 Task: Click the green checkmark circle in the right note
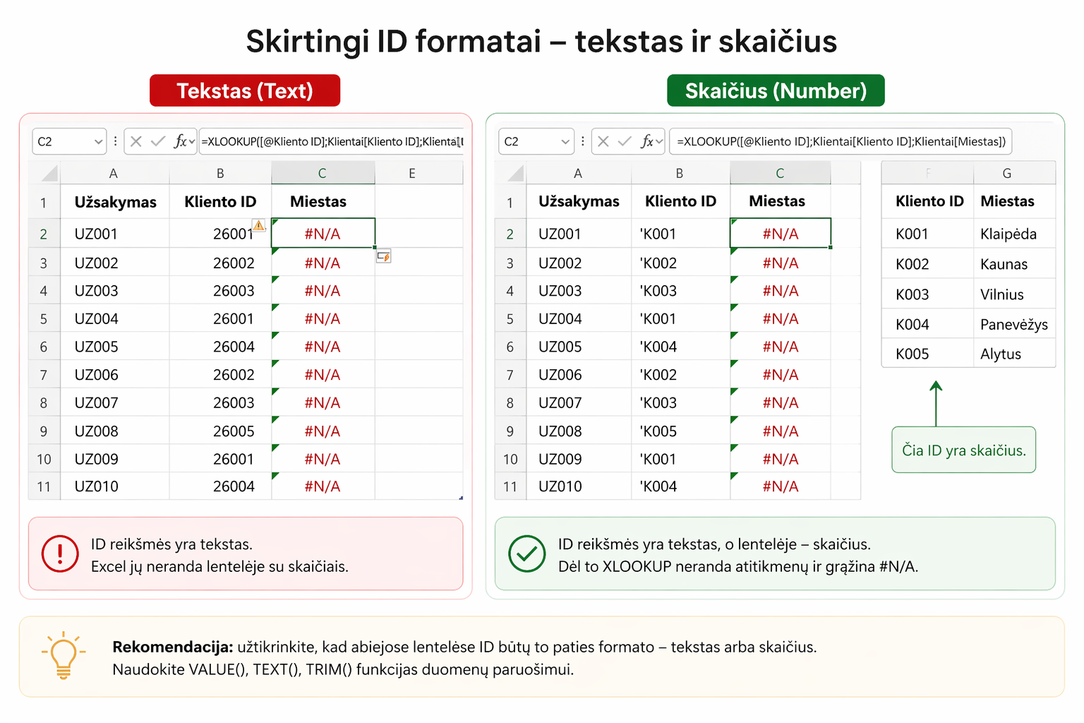[x=527, y=554]
